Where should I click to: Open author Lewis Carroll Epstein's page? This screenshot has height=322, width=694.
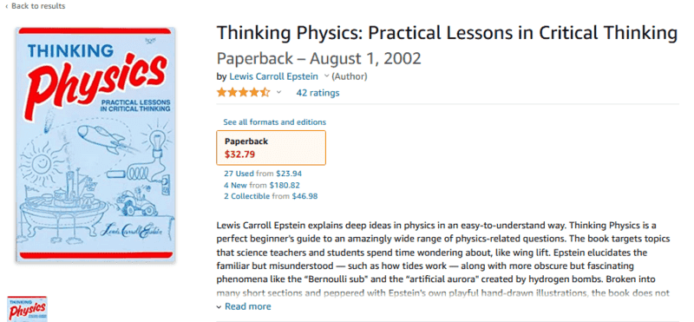(273, 76)
